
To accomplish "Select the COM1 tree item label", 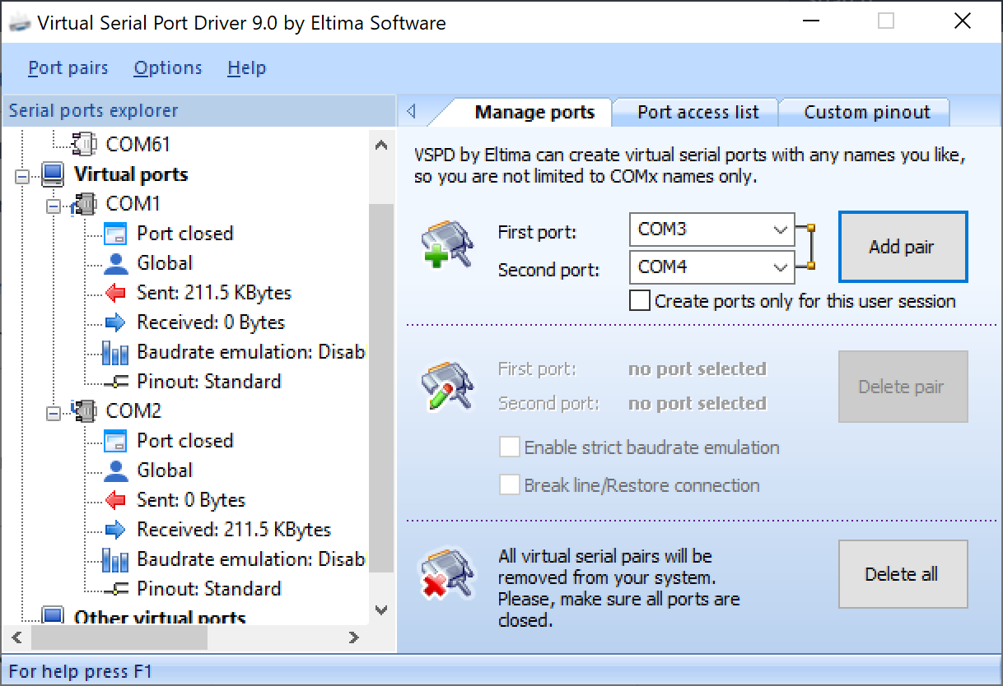I will (133, 203).
